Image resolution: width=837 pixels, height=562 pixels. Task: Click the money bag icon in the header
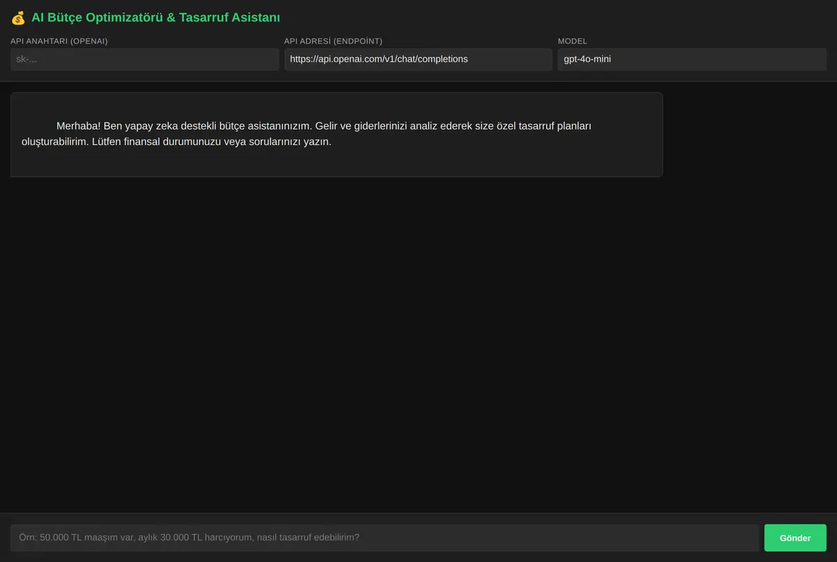pyautogui.click(x=18, y=17)
